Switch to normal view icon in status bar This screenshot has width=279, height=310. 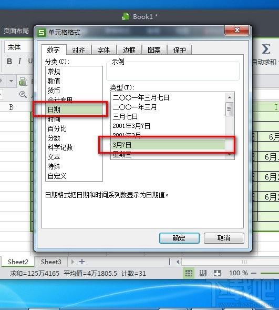[189, 274]
